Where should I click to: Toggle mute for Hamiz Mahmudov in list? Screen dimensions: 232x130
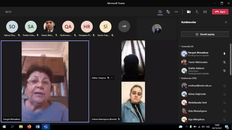click(x=224, y=62)
